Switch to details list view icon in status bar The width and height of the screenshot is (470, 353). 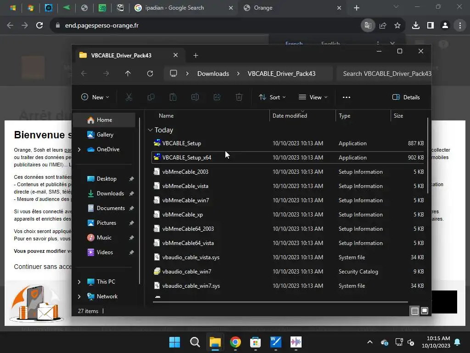click(x=414, y=311)
